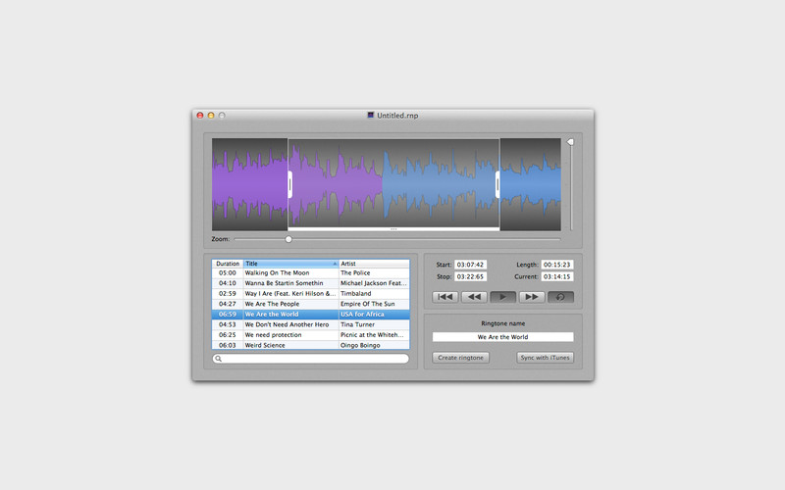Image resolution: width=785 pixels, height=490 pixels.
Task: Click the Ringtone name text field
Action: click(503, 337)
